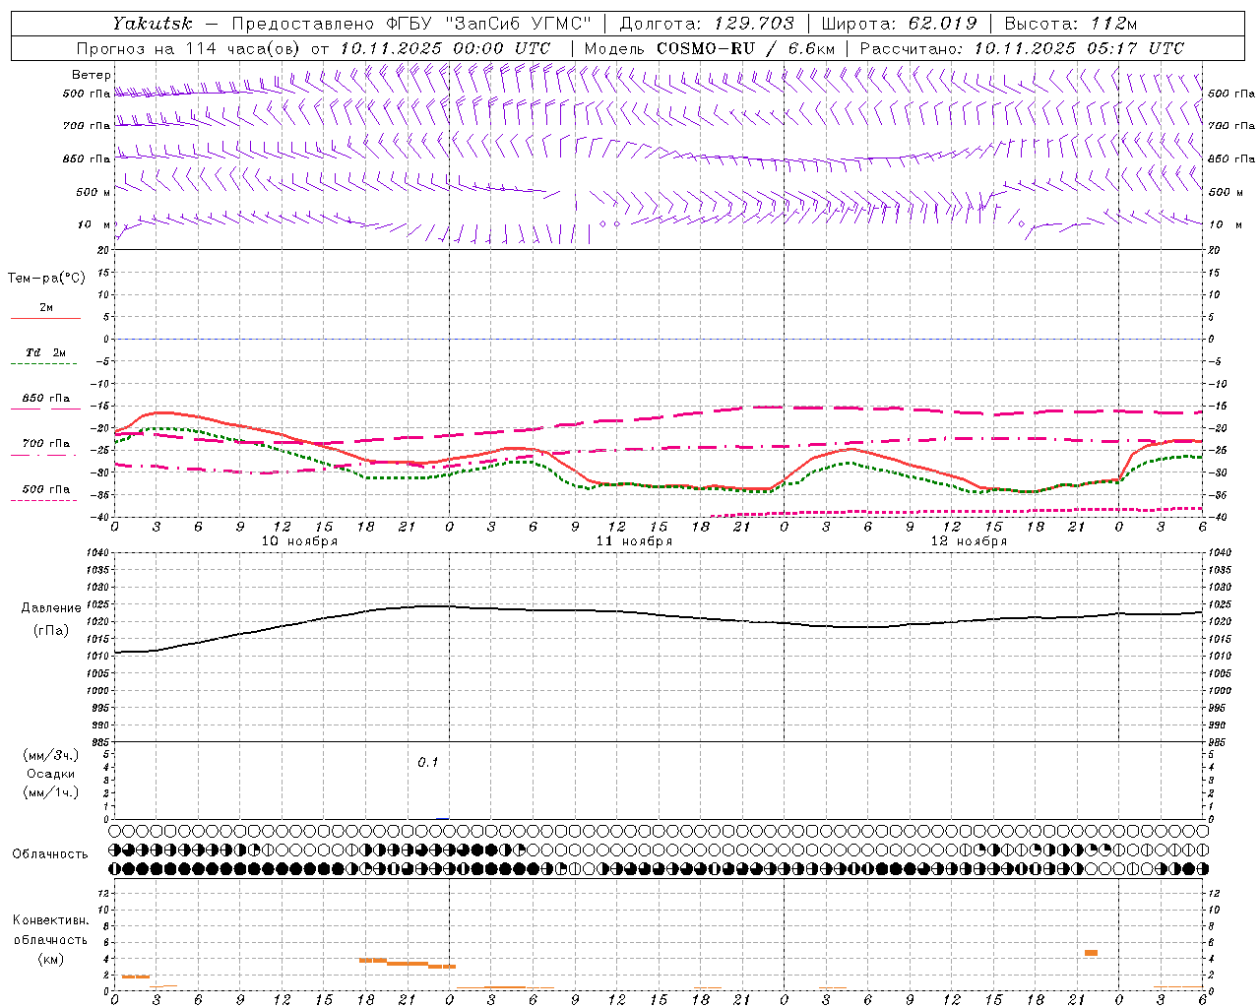Click the 10 ноября date label

tap(299, 541)
